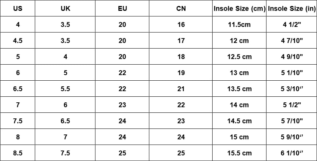Select the 4 9/10" insole cell

pos(292,57)
